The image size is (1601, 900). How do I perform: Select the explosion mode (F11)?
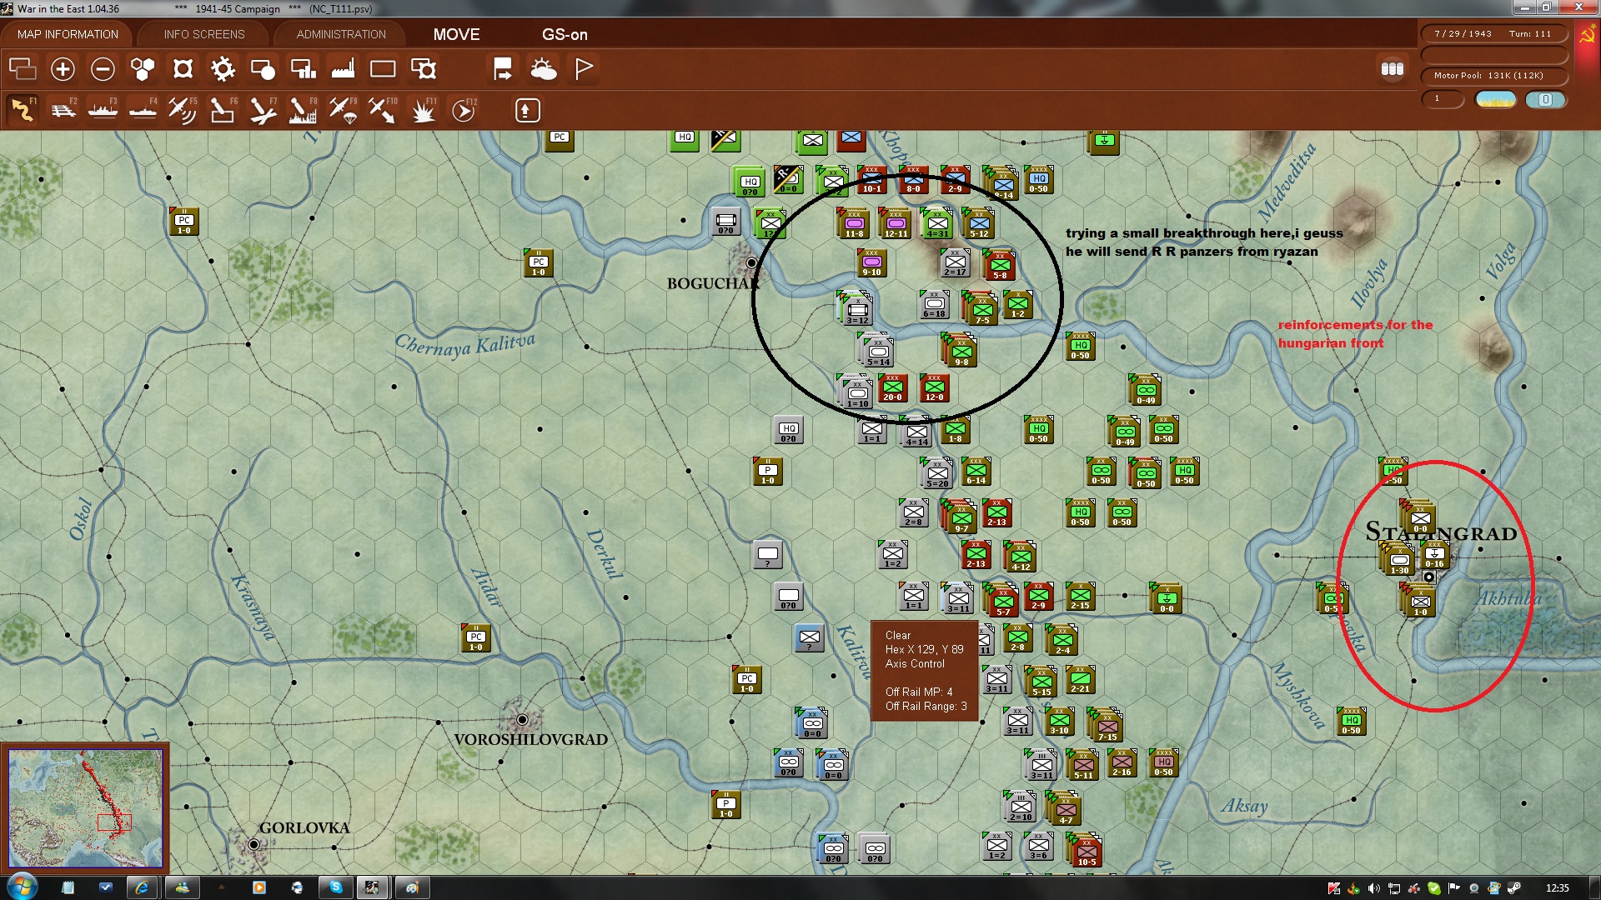[x=423, y=110]
